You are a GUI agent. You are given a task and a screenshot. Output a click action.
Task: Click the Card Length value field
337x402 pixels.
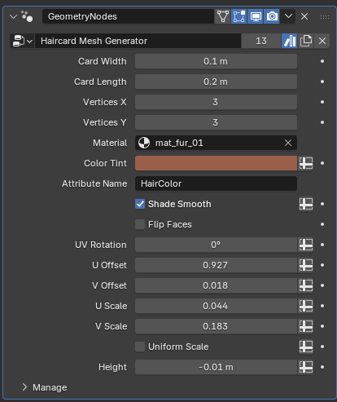(216, 82)
